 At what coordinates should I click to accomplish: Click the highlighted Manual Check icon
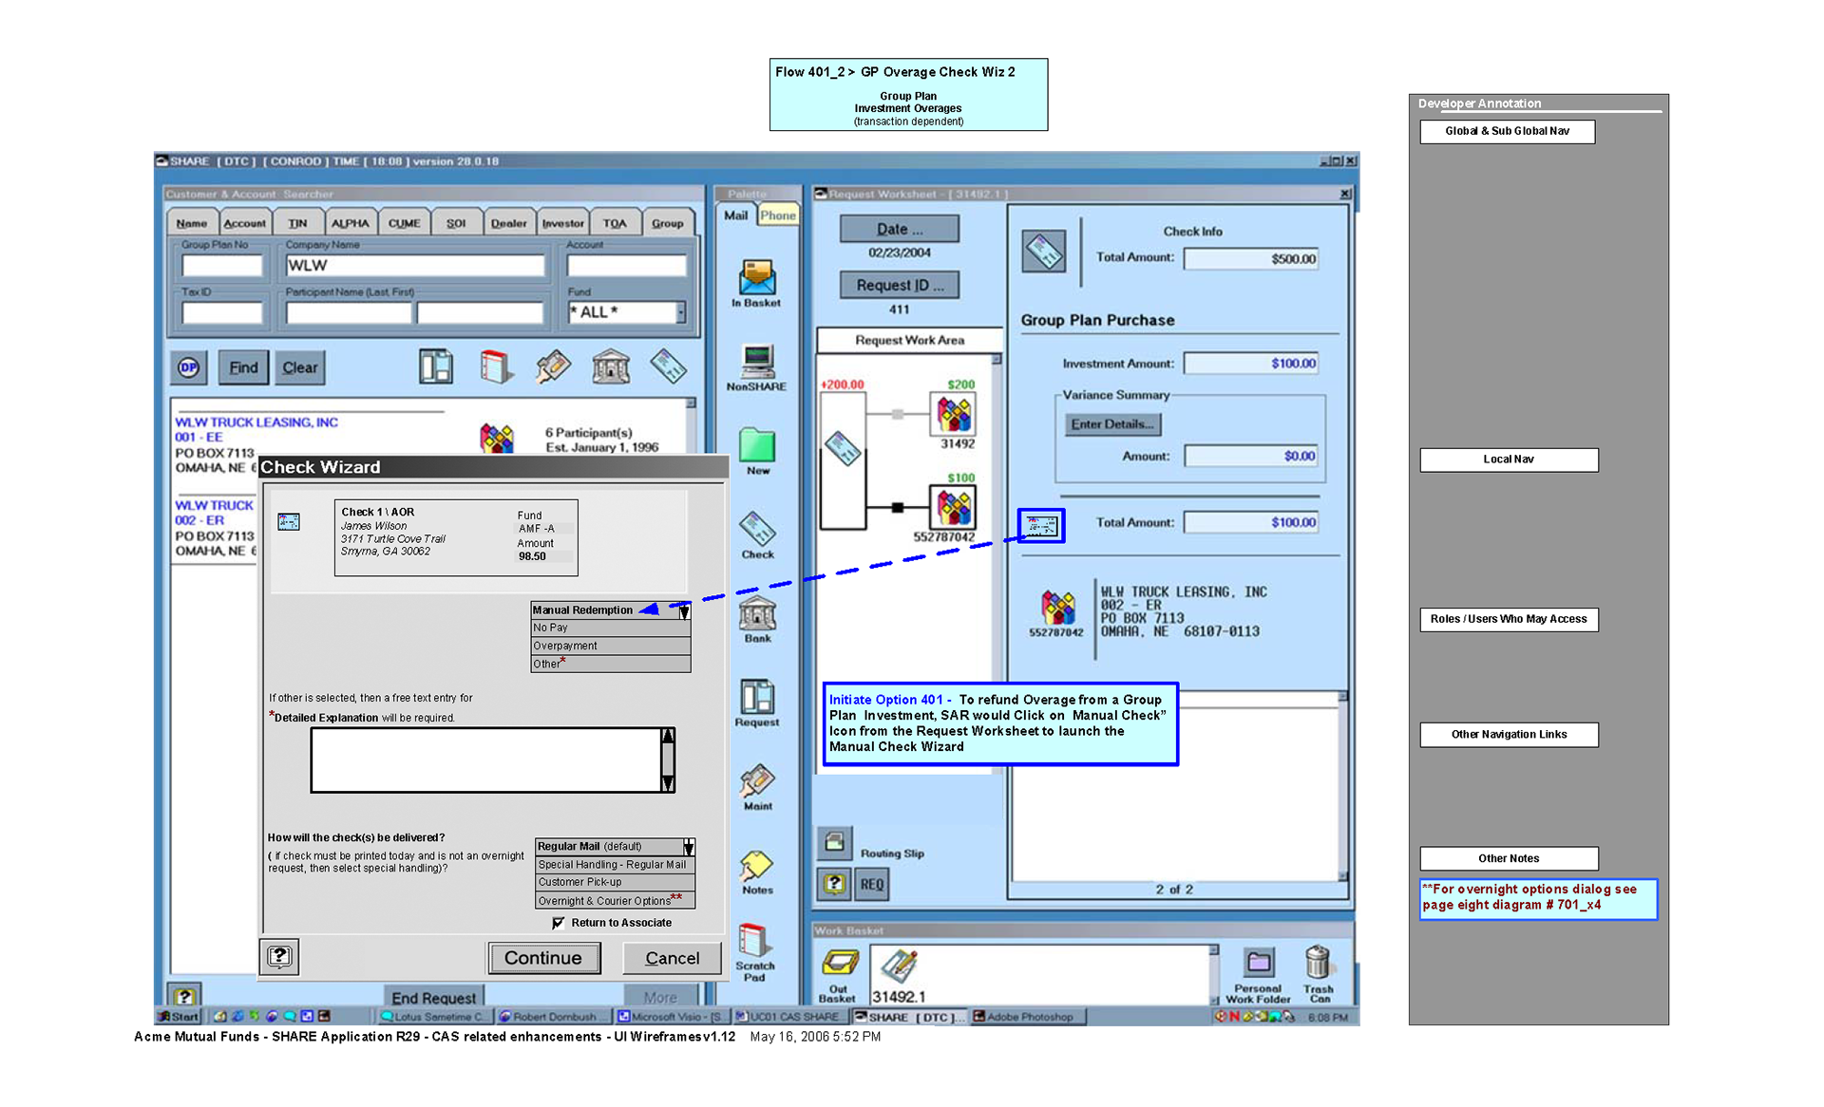(1041, 525)
